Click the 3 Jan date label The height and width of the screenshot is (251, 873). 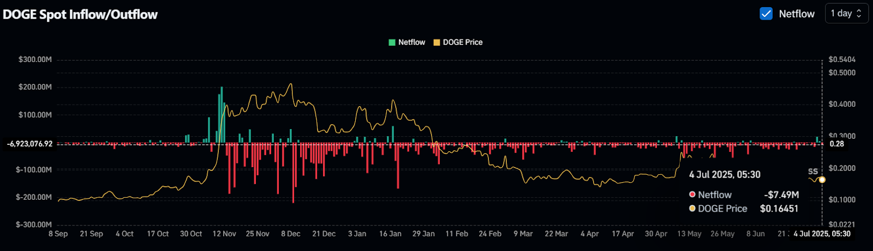click(x=357, y=234)
